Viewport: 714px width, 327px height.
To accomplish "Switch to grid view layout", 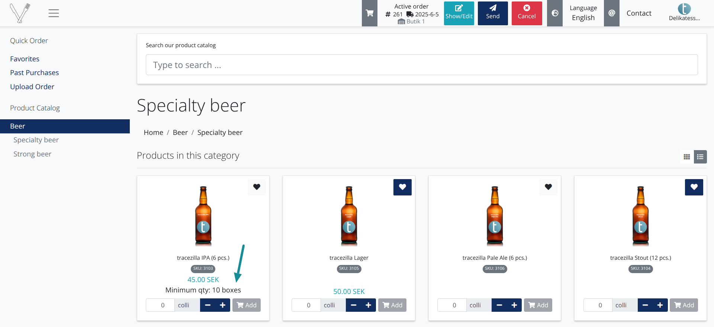I will [686, 157].
